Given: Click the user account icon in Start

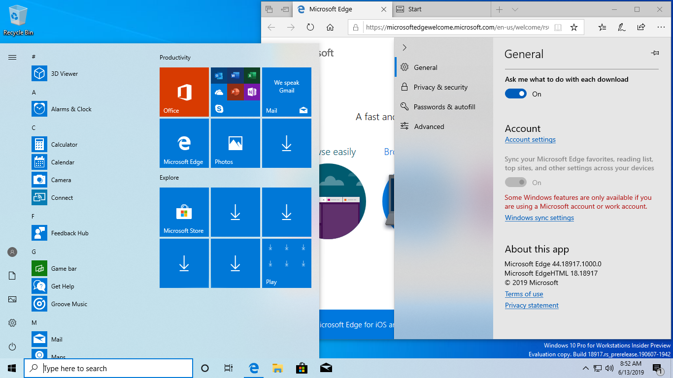Looking at the screenshot, I should [x=12, y=252].
